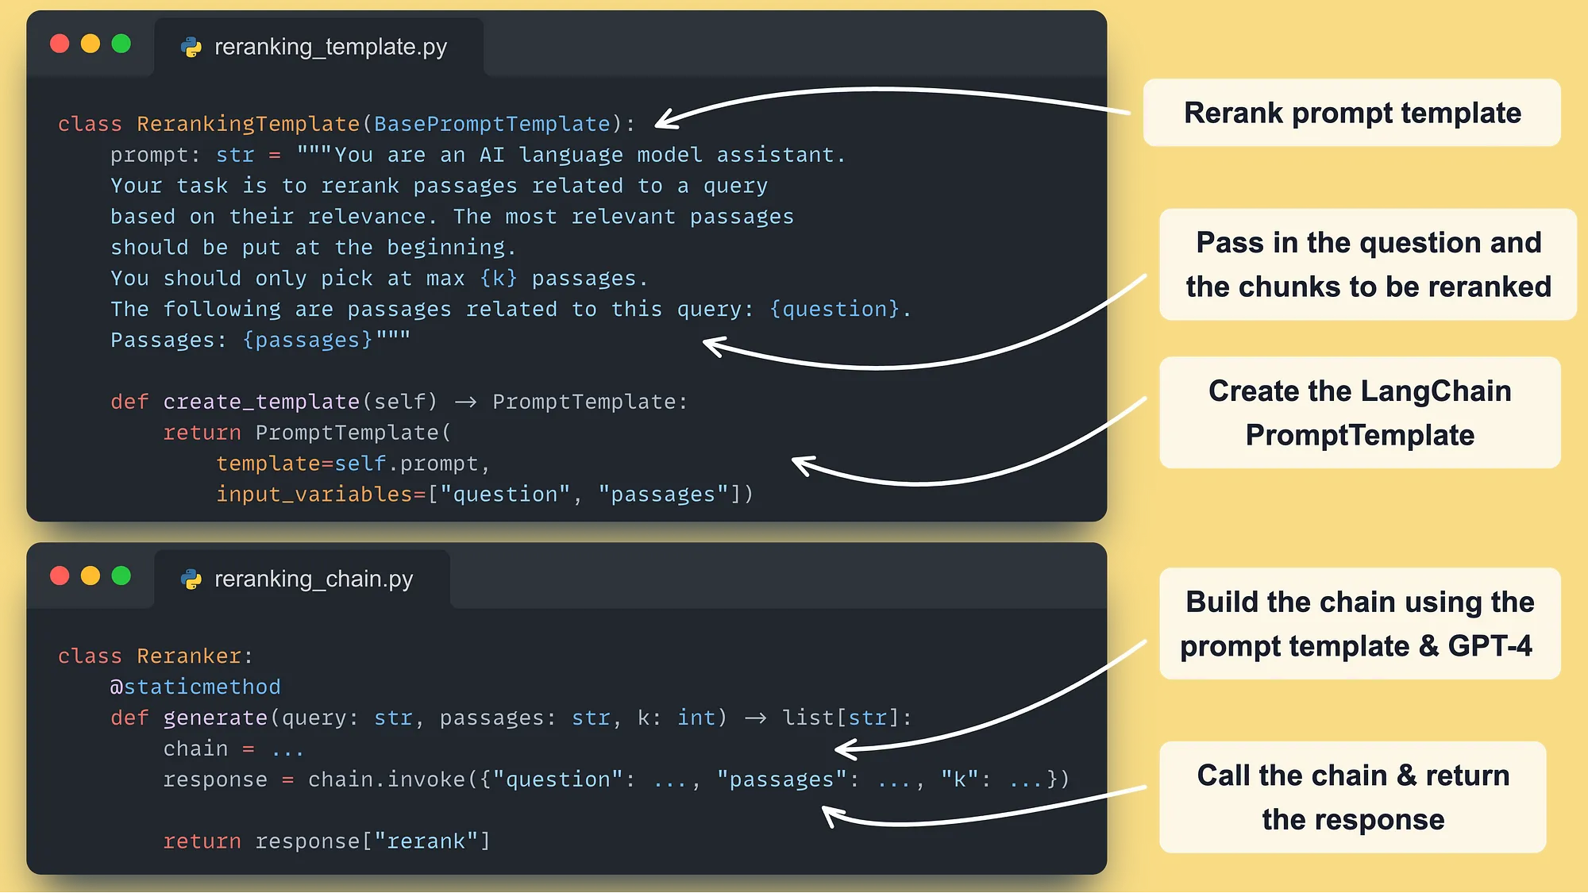Select the reranking_template.py tab
The height and width of the screenshot is (893, 1588).
tap(330, 48)
